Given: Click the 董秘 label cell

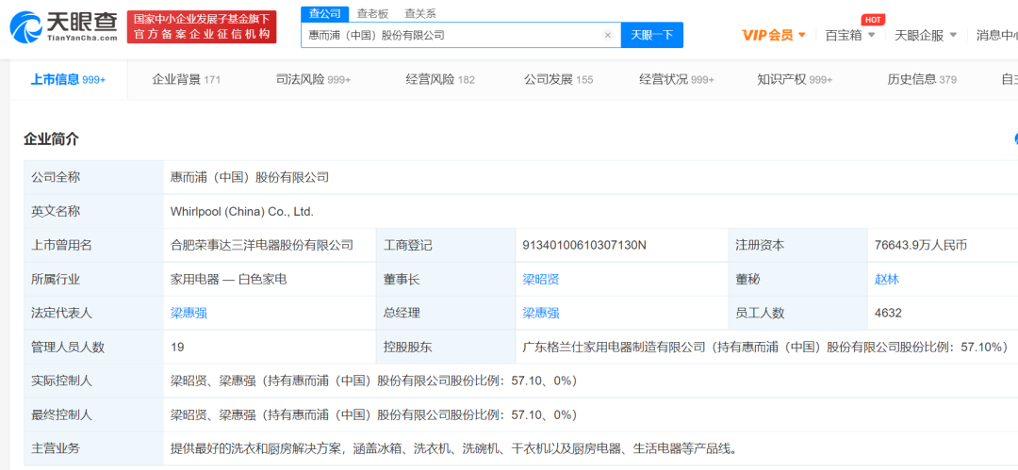Looking at the screenshot, I should [798, 279].
